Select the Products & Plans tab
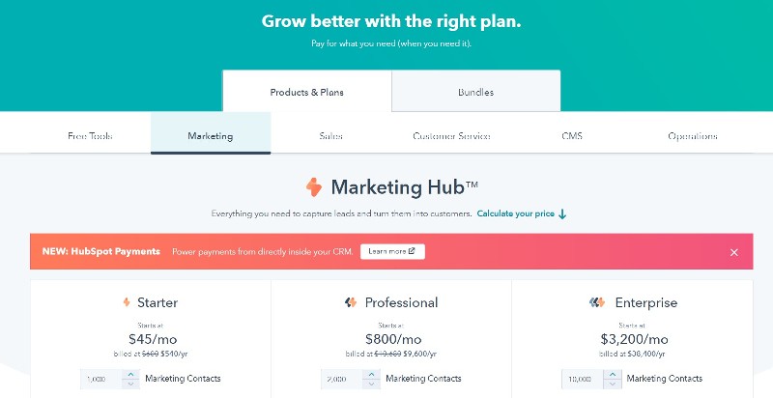The image size is (773, 398). point(306,92)
